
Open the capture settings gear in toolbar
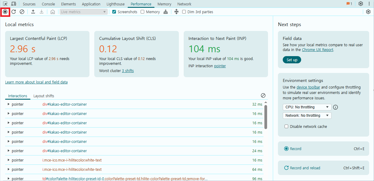(368, 12)
